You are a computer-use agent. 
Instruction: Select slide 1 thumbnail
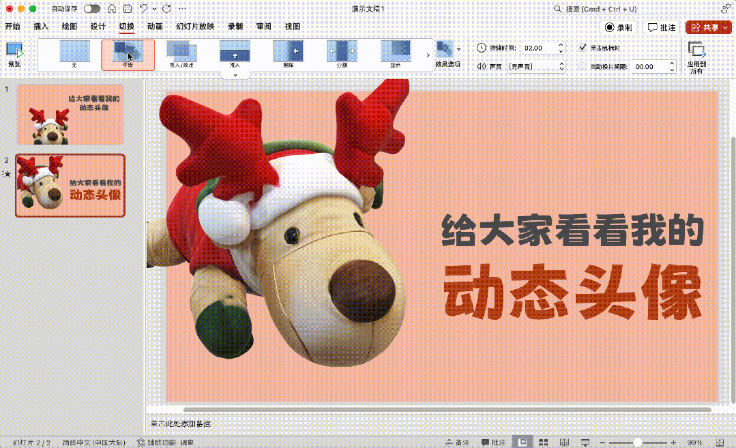[70, 115]
